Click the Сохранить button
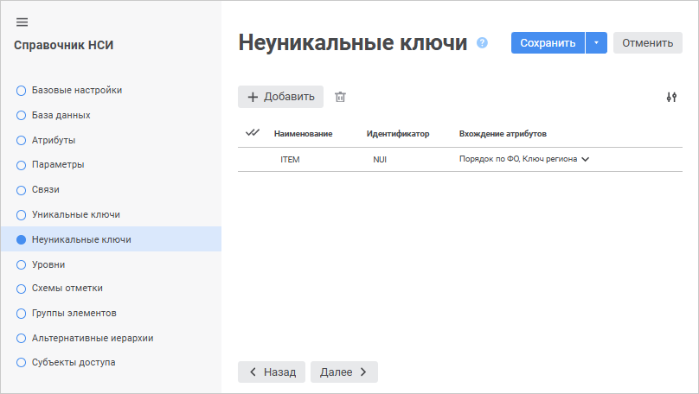The image size is (699, 394). click(548, 43)
